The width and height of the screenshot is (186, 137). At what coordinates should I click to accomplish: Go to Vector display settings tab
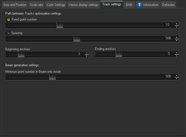83,5
